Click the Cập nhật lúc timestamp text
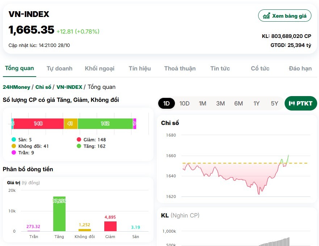 pos(39,45)
